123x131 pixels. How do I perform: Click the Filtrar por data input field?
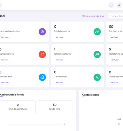(115, 16)
